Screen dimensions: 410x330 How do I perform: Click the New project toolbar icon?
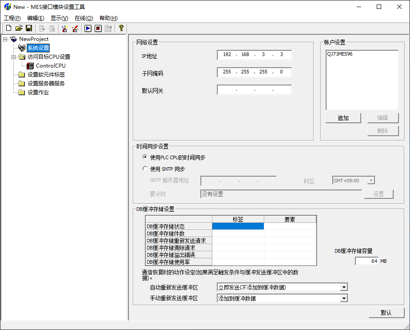click(x=8, y=28)
